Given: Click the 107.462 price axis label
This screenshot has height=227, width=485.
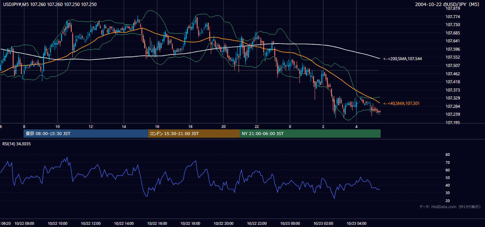Looking at the screenshot, I should click(x=453, y=74).
